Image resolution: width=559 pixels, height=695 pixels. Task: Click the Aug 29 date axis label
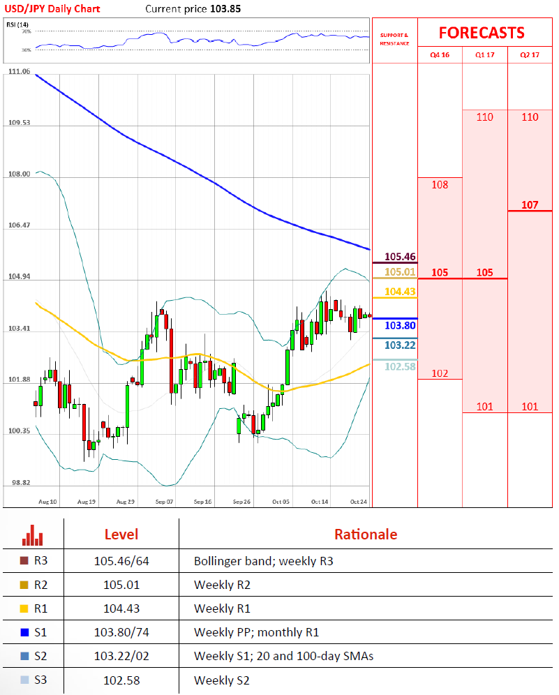tap(126, 502)
